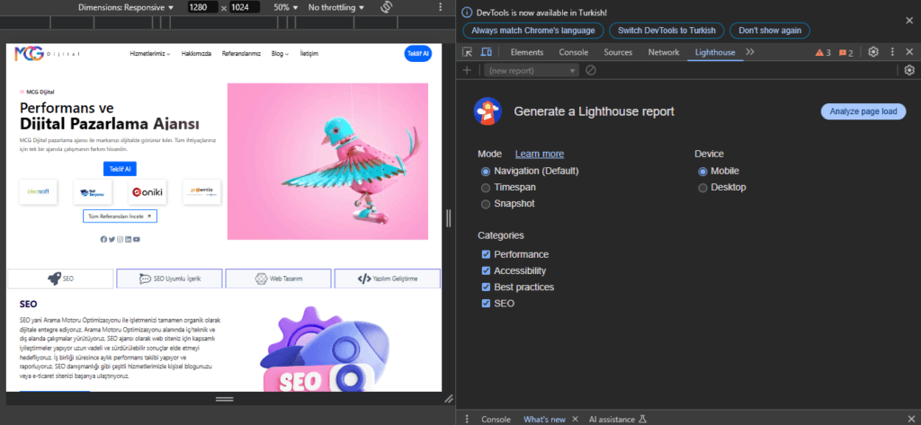Open the No throttling dropdown
Screen dimensions: 921x425
pyautogui.click(x=335, y=7)
